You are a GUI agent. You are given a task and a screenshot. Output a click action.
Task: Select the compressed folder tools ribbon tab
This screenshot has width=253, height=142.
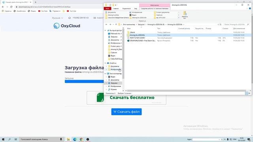[155, 9]
